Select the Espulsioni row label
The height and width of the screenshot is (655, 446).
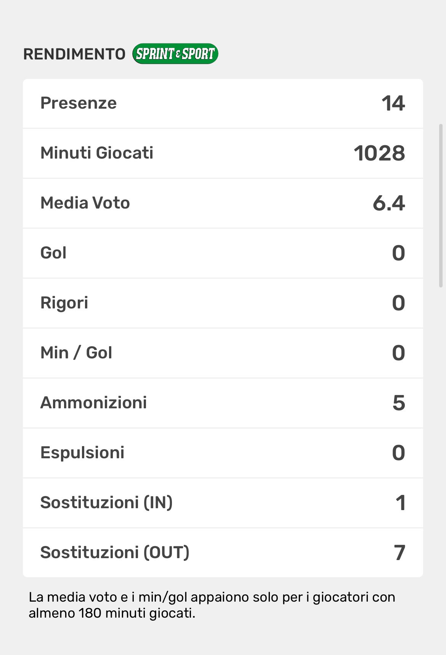[x=82, y=453]
